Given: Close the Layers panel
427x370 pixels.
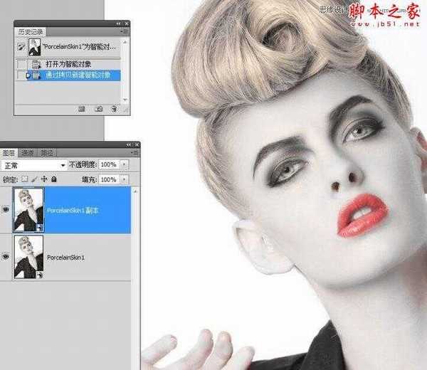Looking at the screenshot, I should [x=137, y=145].
